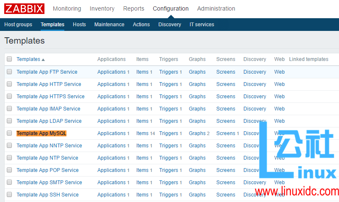Check Template App HTTP Service checkbox

[x=9, y=84]
